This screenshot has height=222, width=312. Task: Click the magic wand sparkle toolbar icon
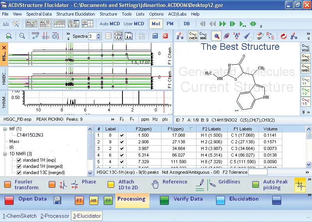point(16,24)
